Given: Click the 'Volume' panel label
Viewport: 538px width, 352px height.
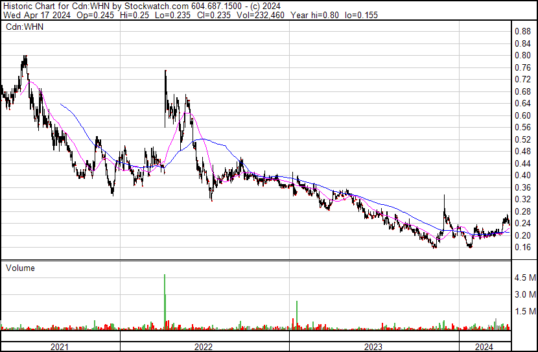Looking at the screenshot, I should click(20, 268).
